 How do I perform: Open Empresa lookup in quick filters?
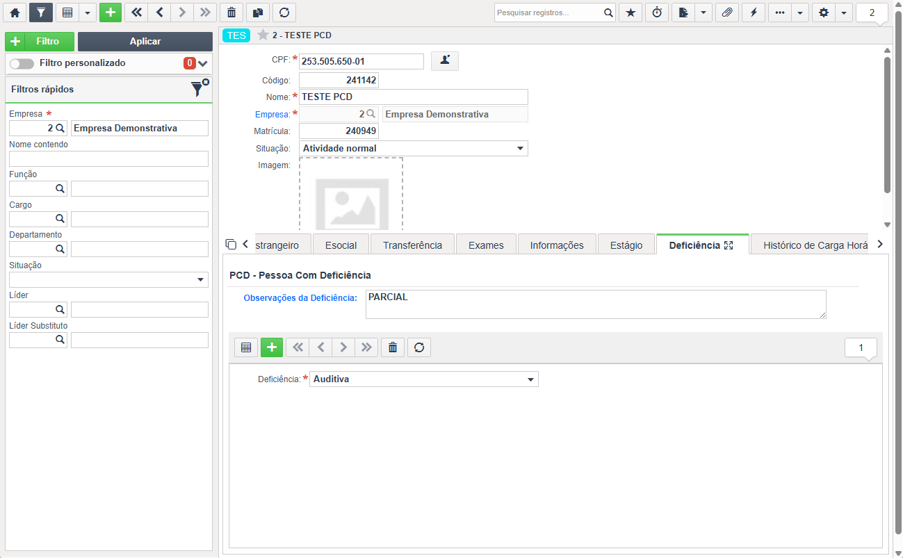[60, 128]
